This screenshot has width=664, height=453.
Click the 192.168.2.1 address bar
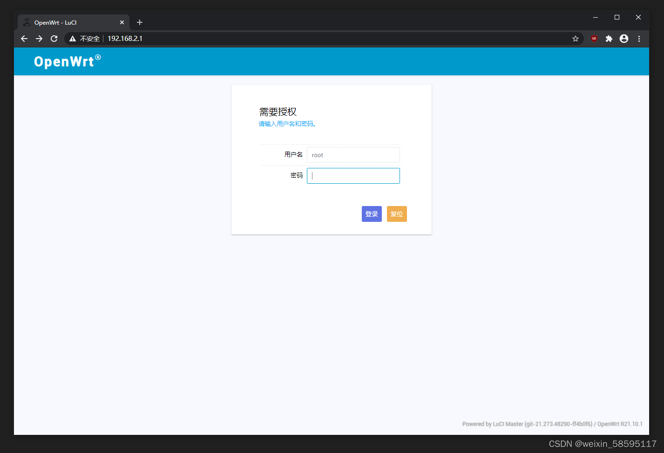click(x=324, y=39)
